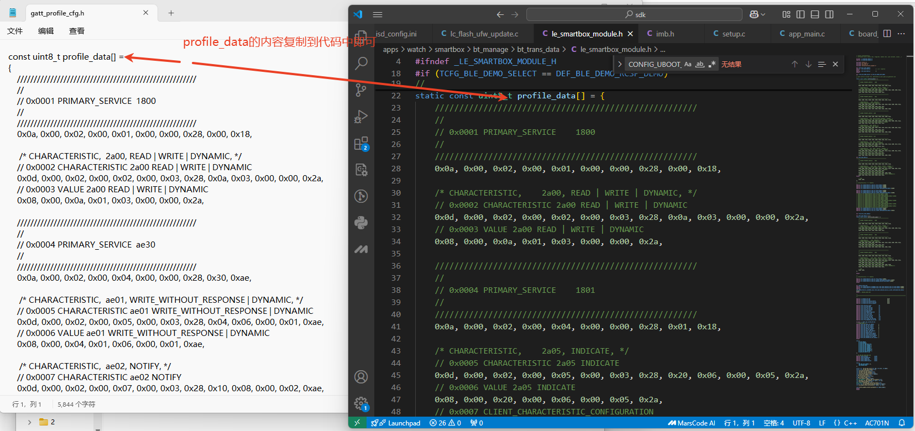Open Accounts icon in activity bar
This screenshot has width=915, height=431.
(361, 377)
